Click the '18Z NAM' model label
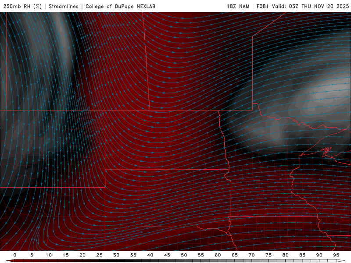The width and height of the screenshot is (351, 263). (x=238, y=6)
